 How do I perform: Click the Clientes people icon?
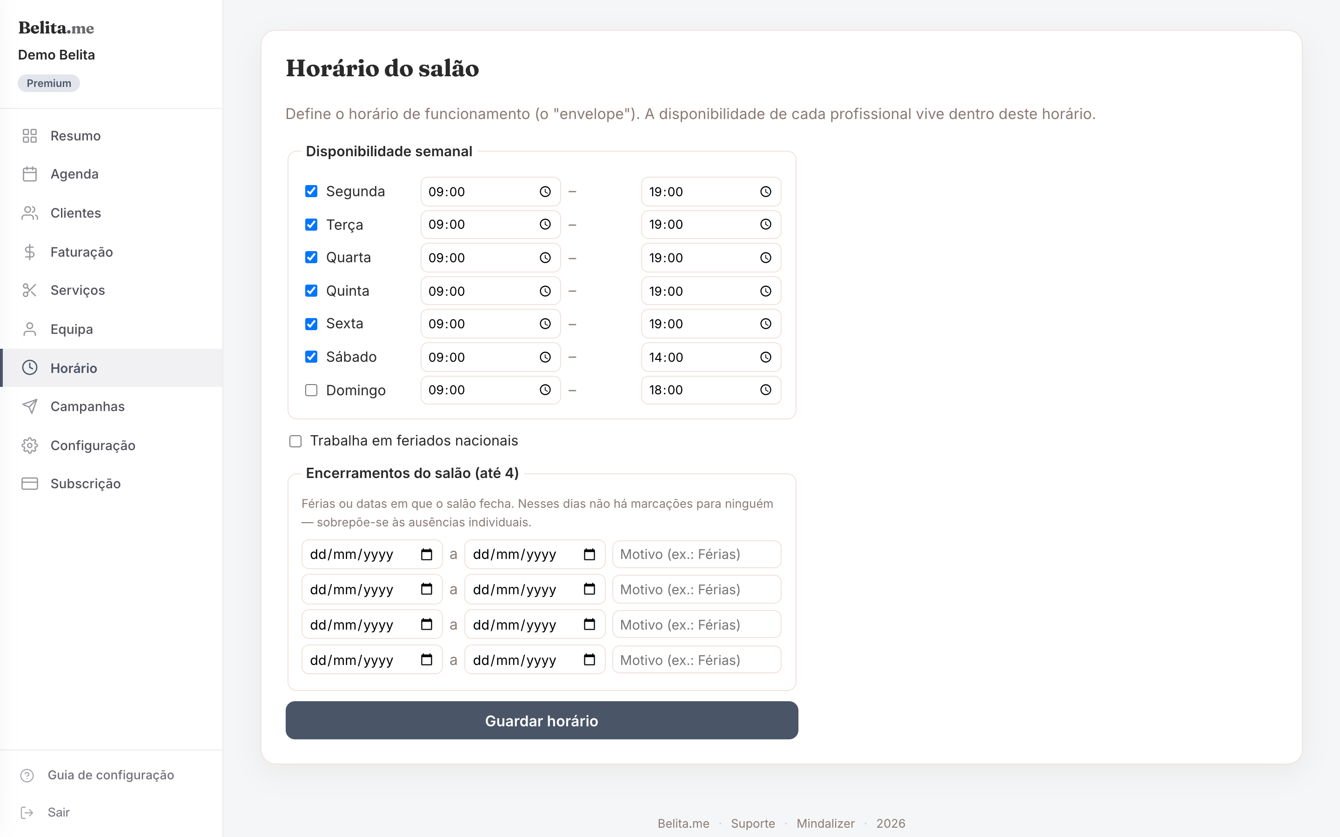(x=29, y=213)
